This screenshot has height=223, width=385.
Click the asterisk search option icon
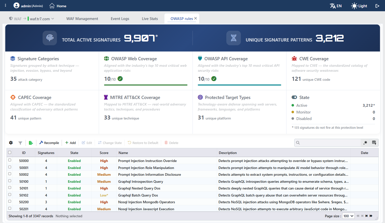pyautogui.click(x=365, y=142)
